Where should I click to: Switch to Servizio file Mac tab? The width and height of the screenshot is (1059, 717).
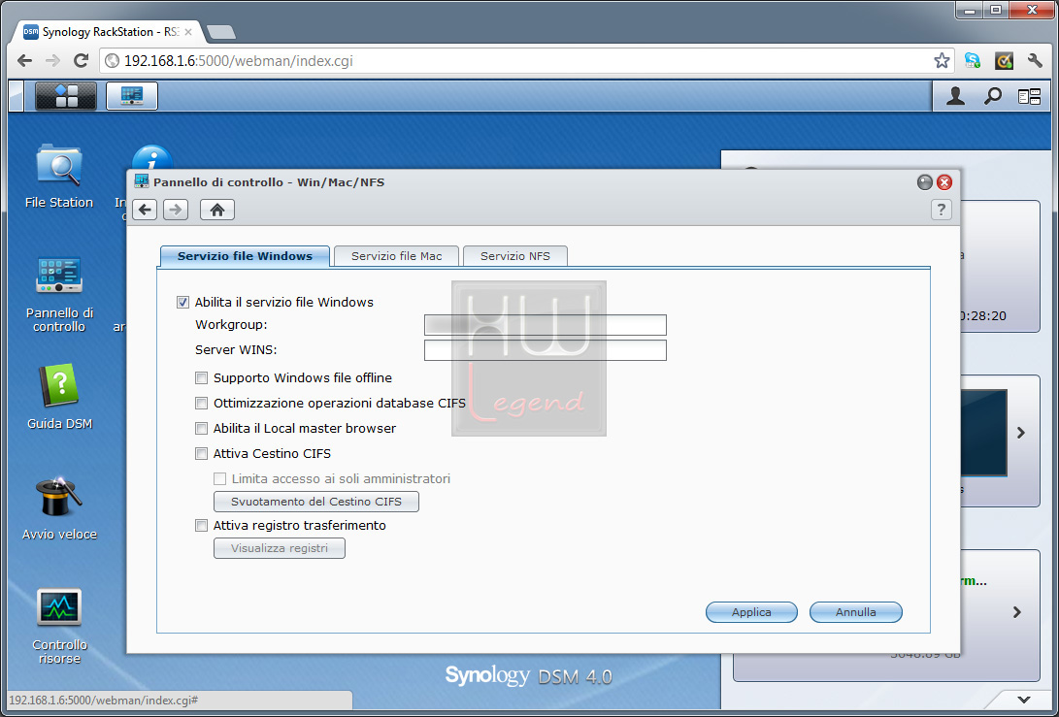(396, 256)
